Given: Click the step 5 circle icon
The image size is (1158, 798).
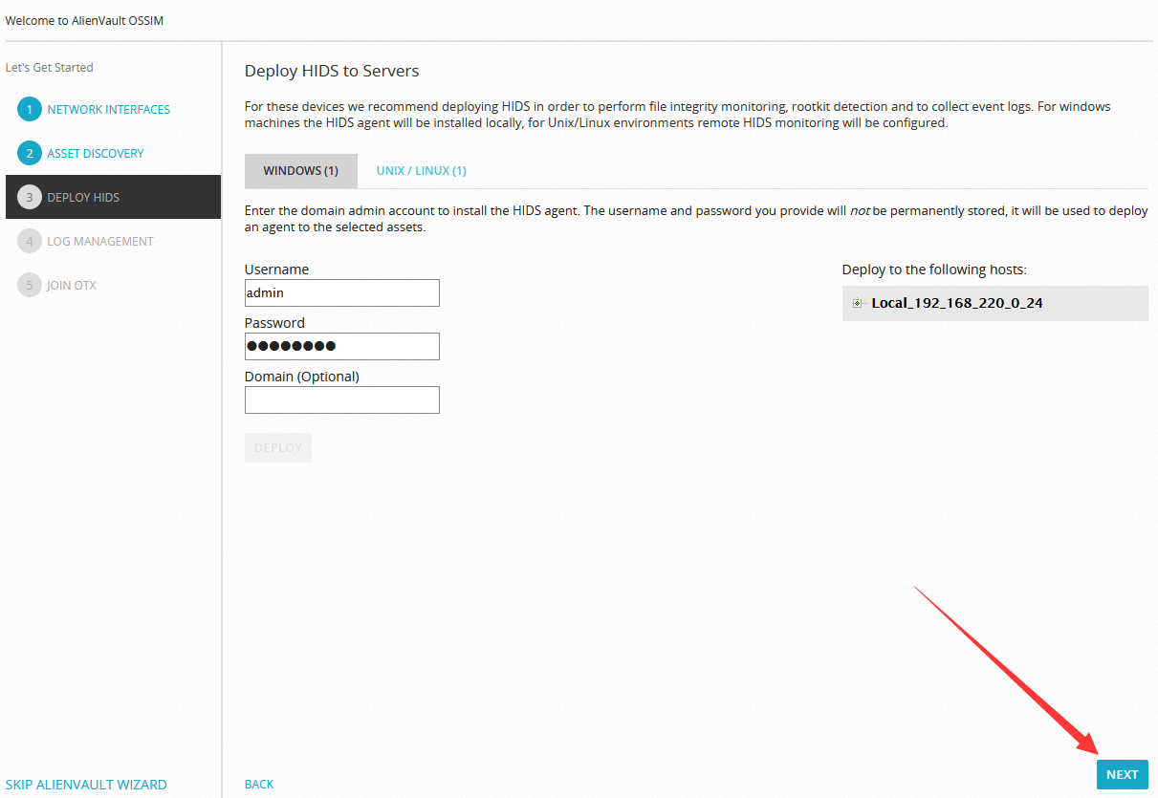Looking at the screenshot, I should point(30,285).
